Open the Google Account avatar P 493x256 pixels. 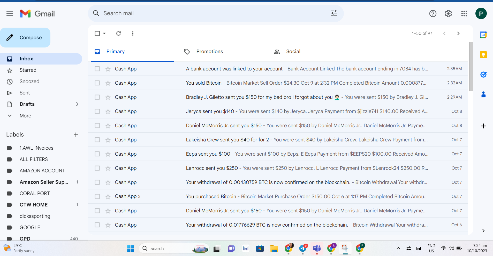click(x=481, y=13)
